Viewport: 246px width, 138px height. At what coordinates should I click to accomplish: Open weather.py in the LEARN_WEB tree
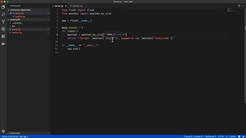point(17,33)
